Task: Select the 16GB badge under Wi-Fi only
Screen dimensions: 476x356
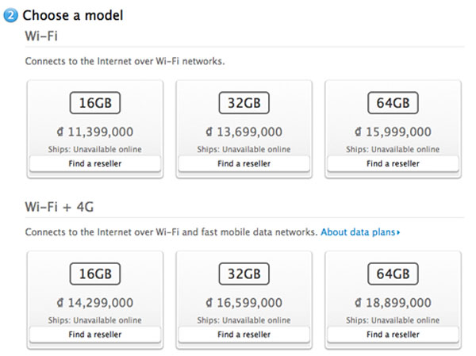Action: pyautogui.click(x=94, y=105)
